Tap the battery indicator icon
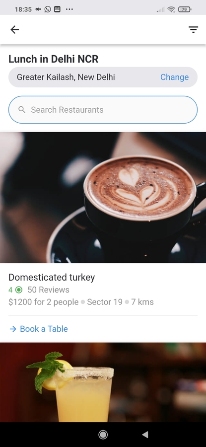 click(x=185, y=9)
